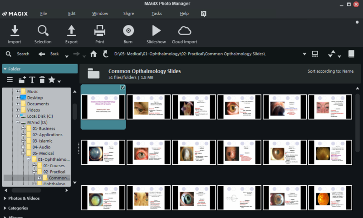Click the Forward navigation arrow
Screen dimensions: 363x218
coord(76,54)
